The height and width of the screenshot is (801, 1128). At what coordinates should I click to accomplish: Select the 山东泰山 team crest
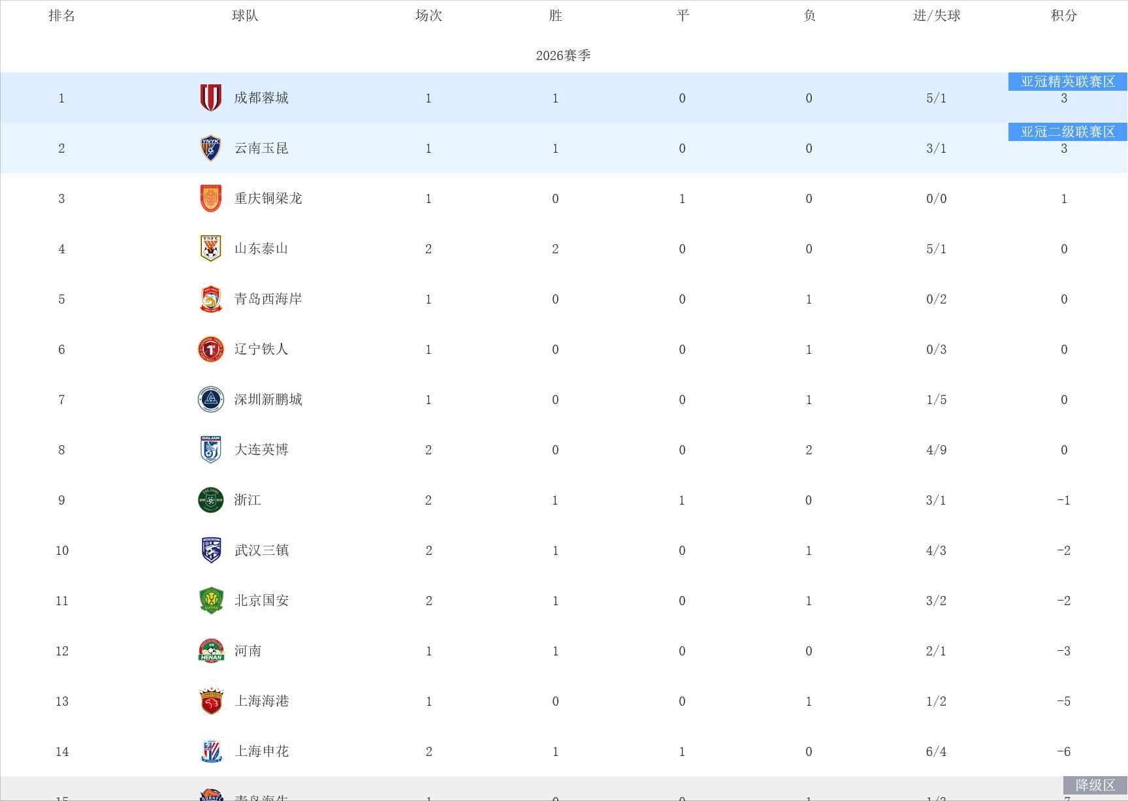210,249
